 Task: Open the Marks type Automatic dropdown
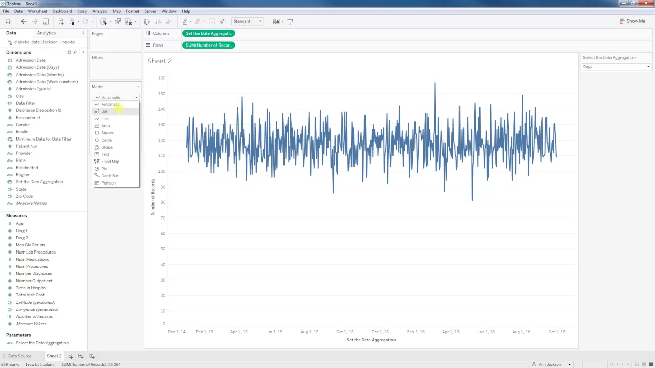(x=116, y=97)
